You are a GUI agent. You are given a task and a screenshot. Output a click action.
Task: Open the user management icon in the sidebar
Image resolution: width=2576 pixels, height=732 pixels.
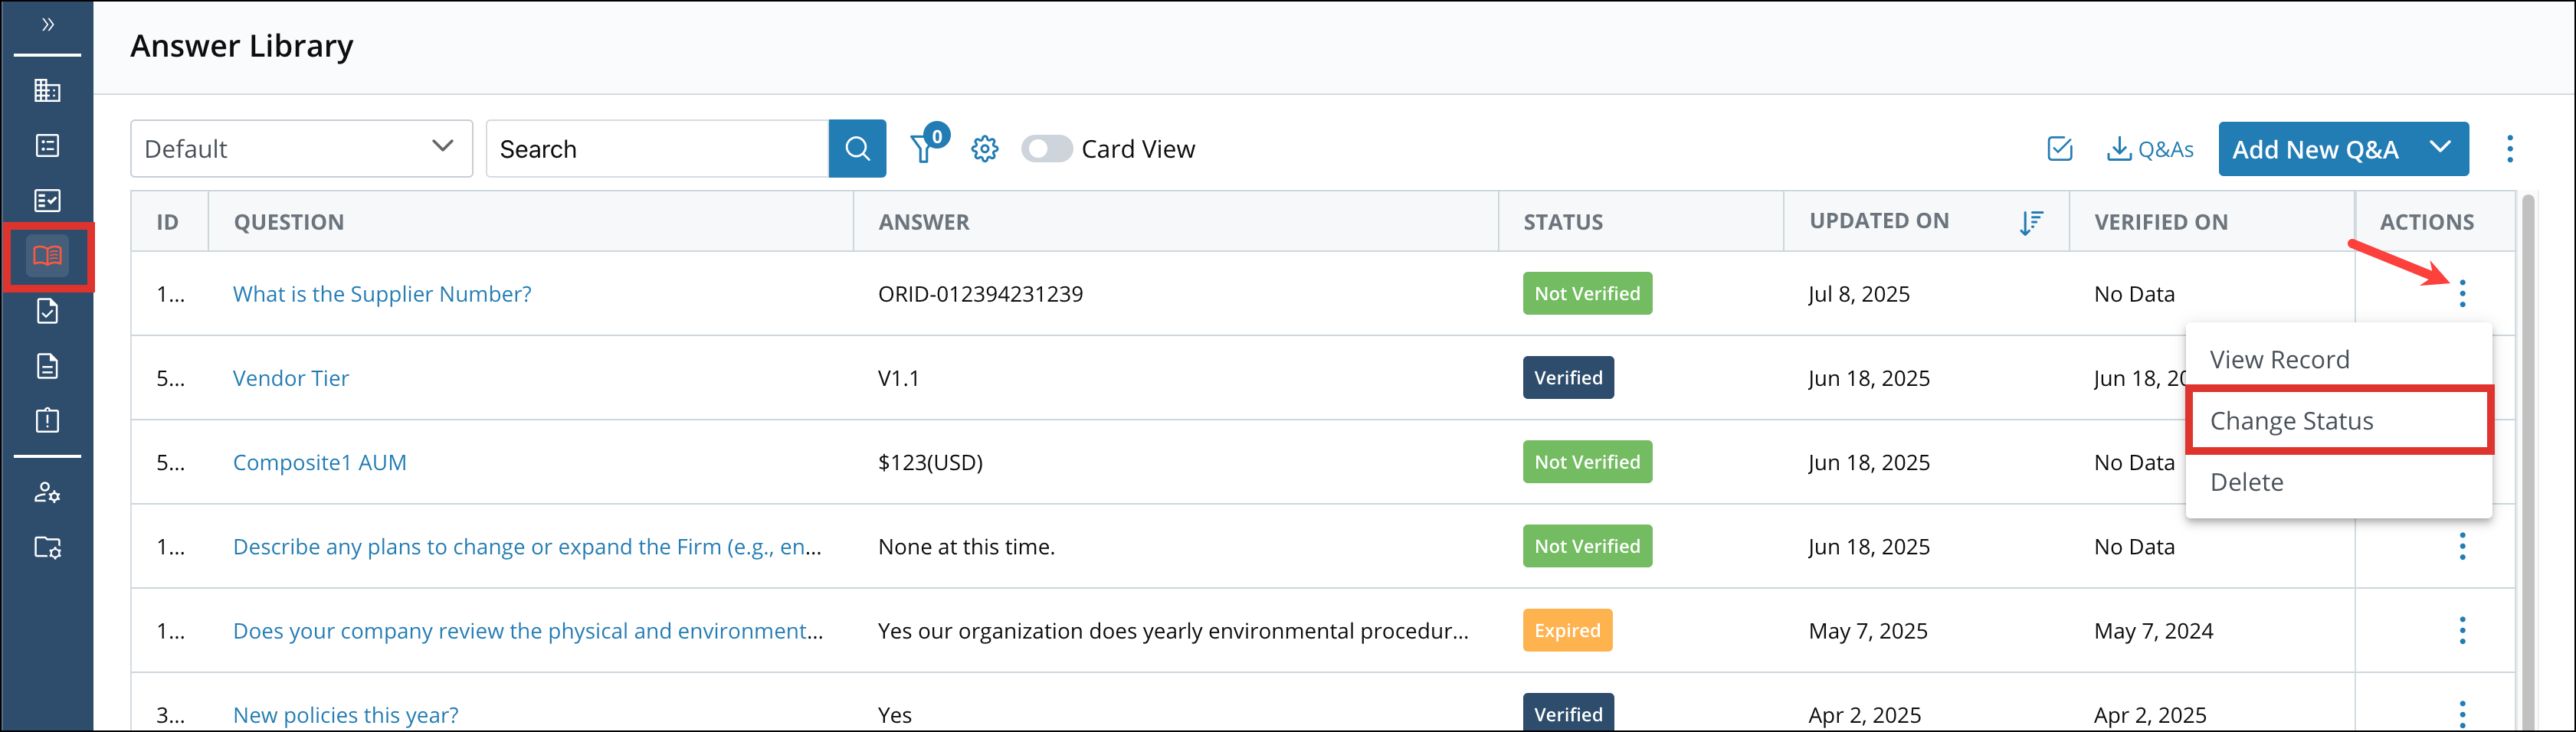[x=47, y=493]
